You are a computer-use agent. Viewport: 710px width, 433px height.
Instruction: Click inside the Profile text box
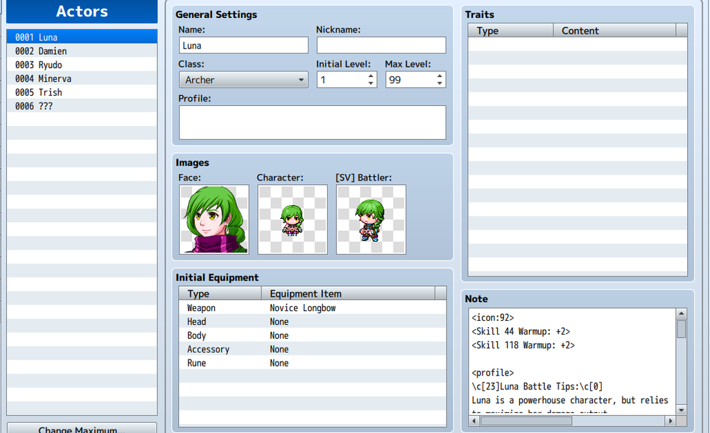coord(312,123)
